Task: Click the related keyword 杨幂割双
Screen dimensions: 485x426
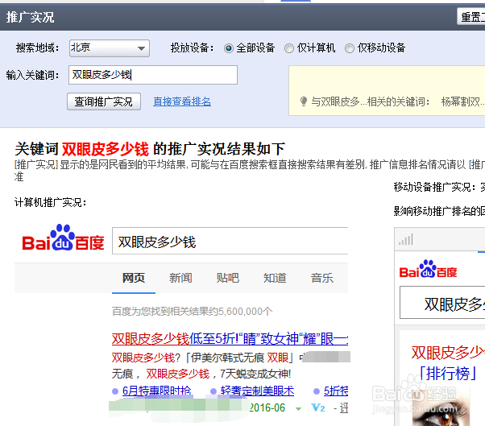Action: click(x=462, y=101)
